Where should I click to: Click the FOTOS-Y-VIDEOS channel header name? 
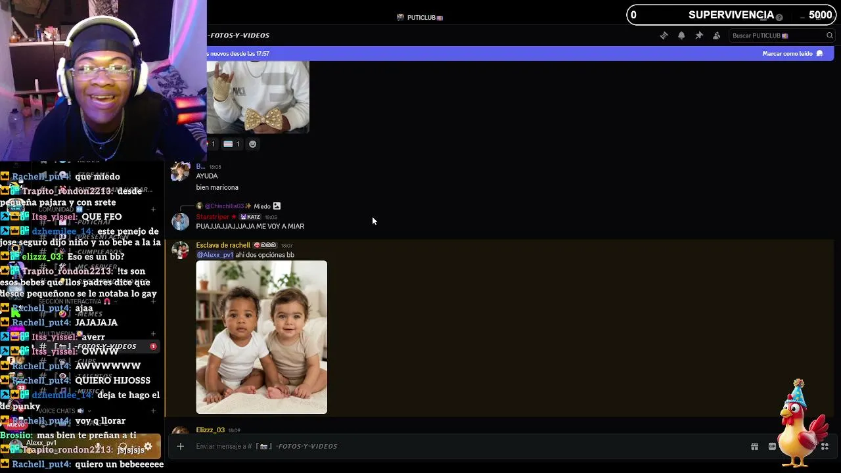pyautogui.click(x=239, y=35)
